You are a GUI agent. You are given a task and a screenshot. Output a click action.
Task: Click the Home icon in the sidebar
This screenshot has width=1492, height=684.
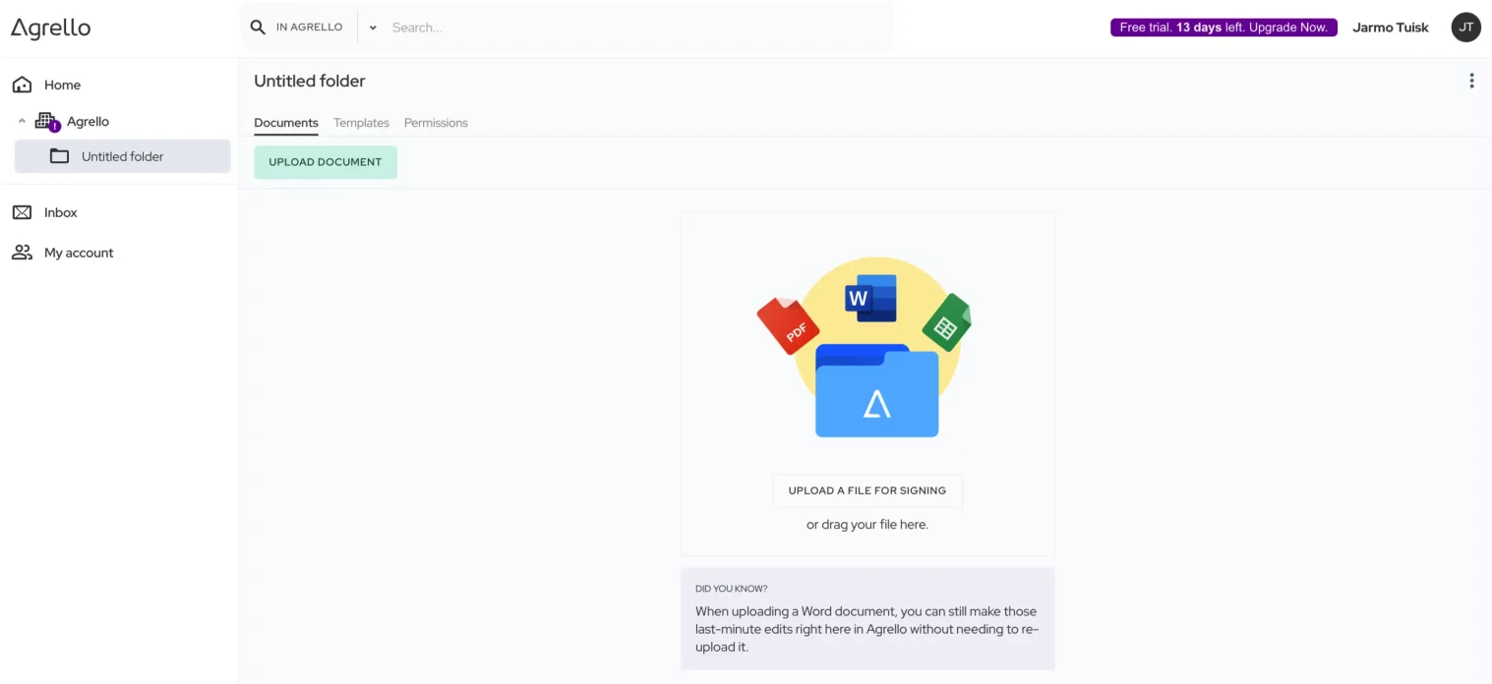[x=23, y=85]
